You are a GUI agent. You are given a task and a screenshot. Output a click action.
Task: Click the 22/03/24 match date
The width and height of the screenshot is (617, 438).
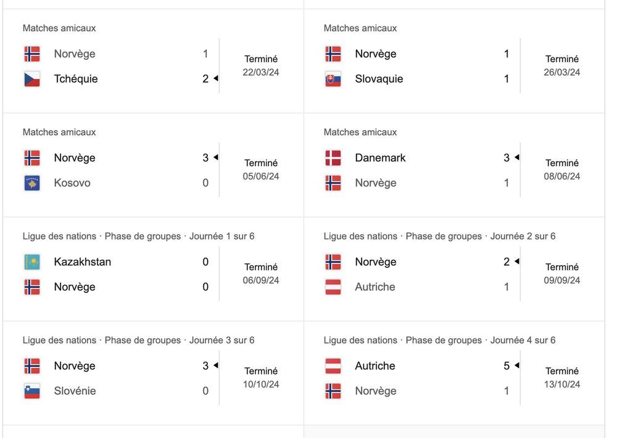261,72
